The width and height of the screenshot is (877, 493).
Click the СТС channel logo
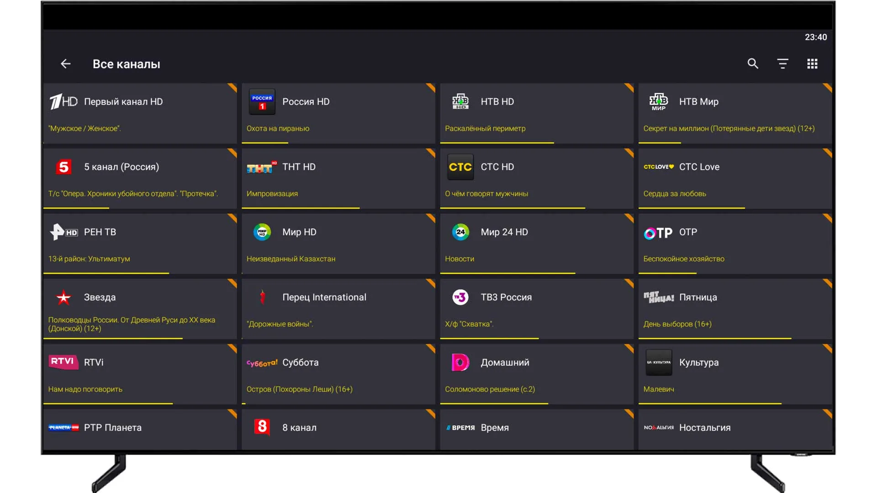click(460, 167)
